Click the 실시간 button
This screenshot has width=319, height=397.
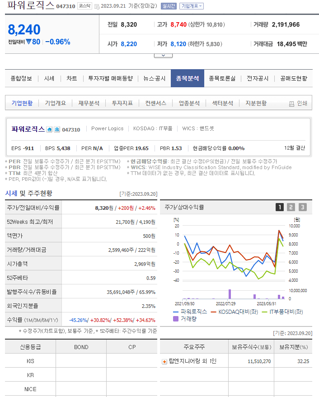[x=169, y=6]
